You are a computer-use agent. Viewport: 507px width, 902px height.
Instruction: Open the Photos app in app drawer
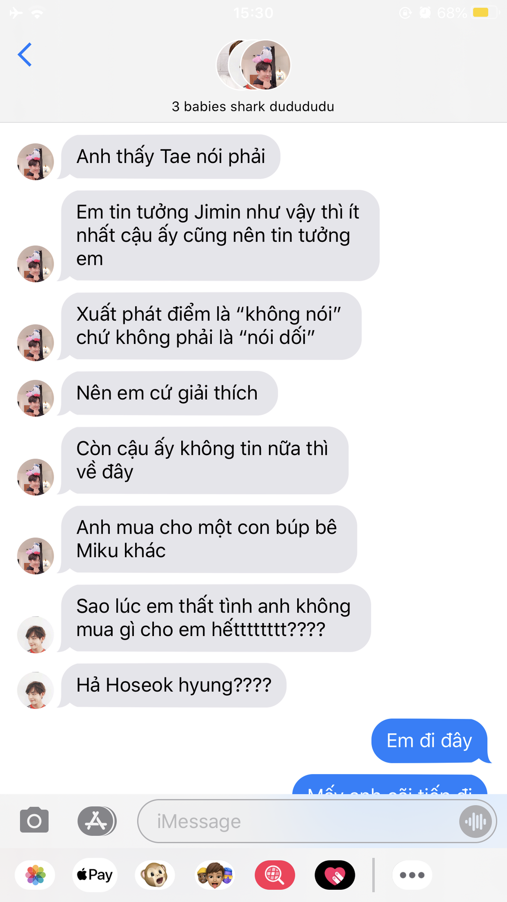[x=35, y=875]
